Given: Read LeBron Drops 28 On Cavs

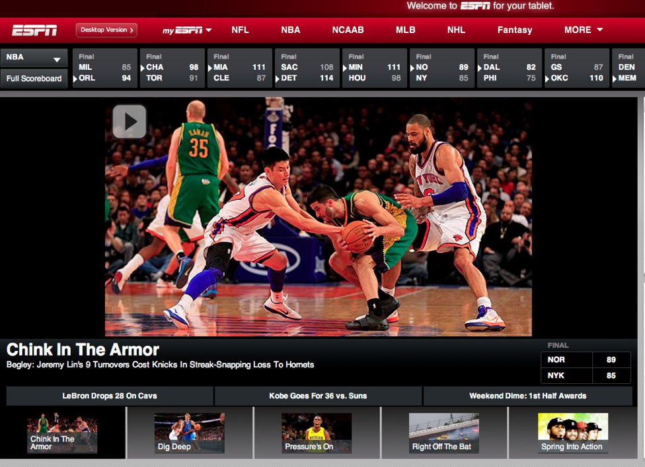Looking at the screenshot, I should point(110,396).
